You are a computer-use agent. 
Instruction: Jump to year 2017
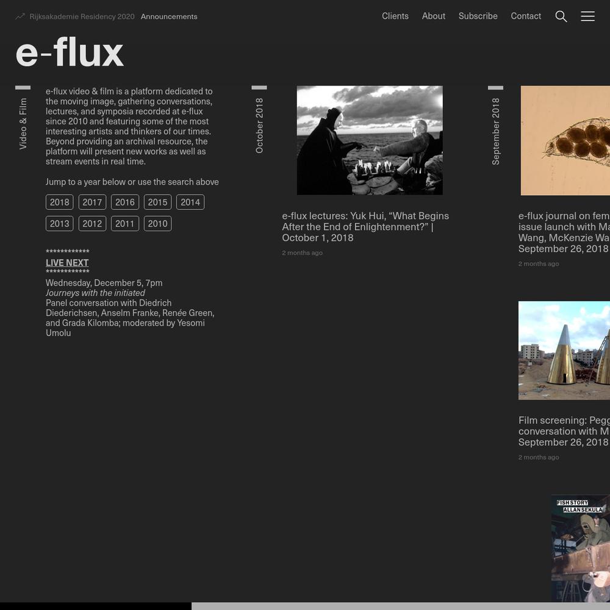coord(92,203)
